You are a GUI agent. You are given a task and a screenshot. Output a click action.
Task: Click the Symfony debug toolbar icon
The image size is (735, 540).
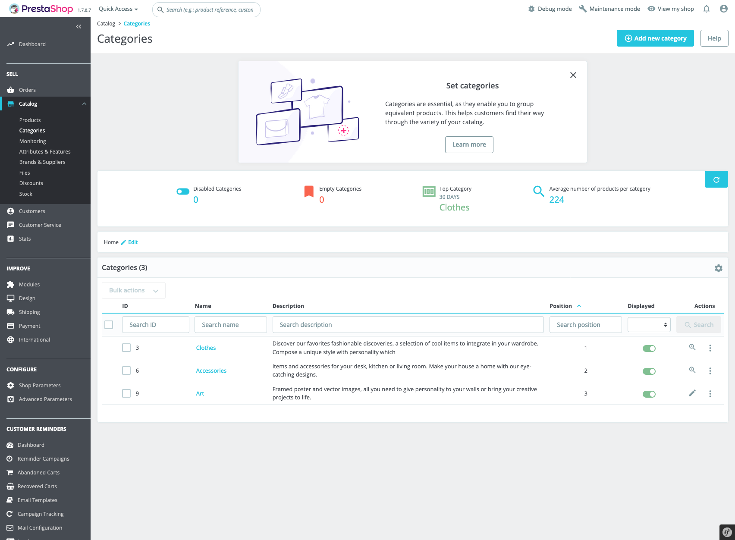(x=727, y=532)
